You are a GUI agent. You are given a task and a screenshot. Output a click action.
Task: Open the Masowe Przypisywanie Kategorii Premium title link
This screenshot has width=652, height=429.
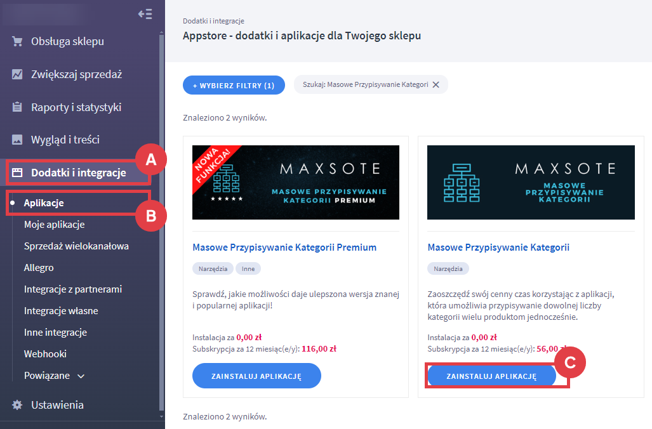pos(284,247)
